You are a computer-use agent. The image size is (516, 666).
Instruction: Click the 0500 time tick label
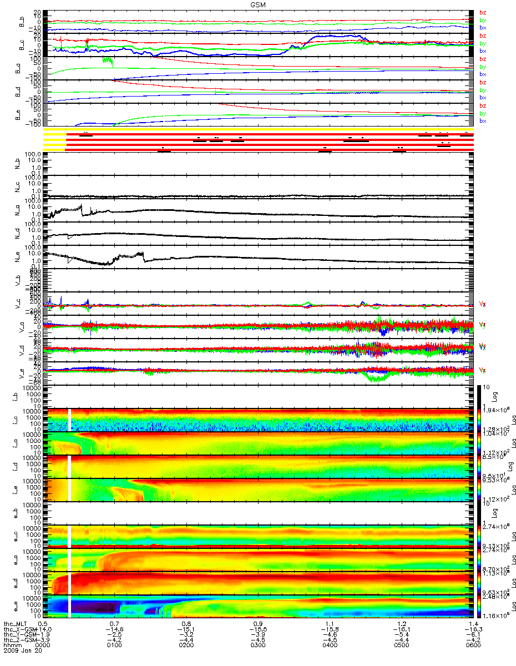pos(401,645)
